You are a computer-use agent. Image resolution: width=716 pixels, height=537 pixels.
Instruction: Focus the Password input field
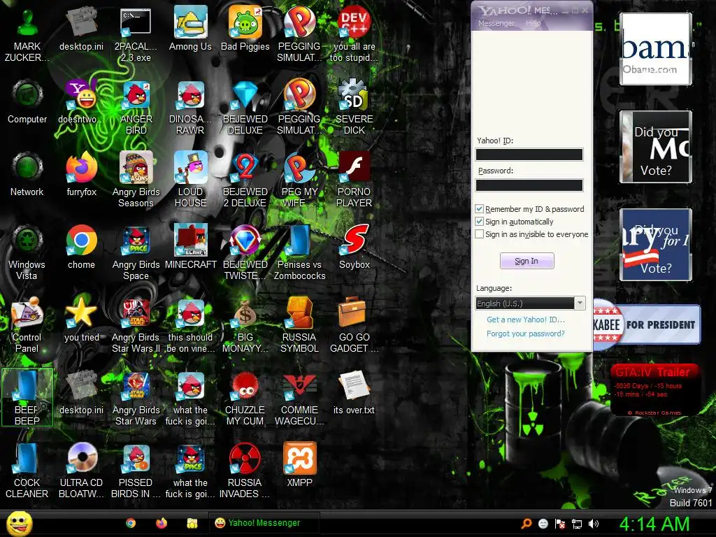point(529,185)
